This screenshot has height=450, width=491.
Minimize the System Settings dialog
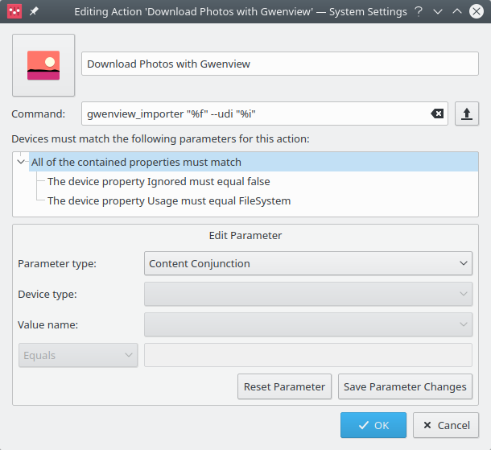[438, 13]
